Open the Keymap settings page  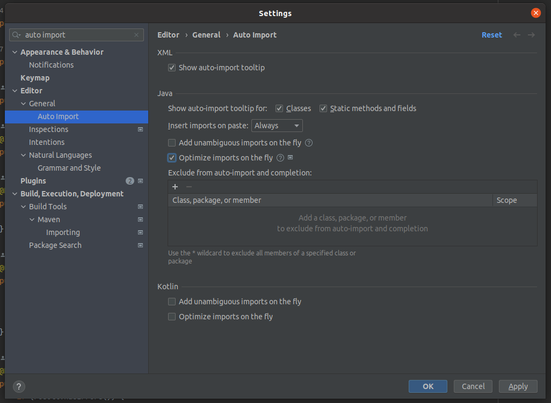pyautogui.click(x=35, y=78)
